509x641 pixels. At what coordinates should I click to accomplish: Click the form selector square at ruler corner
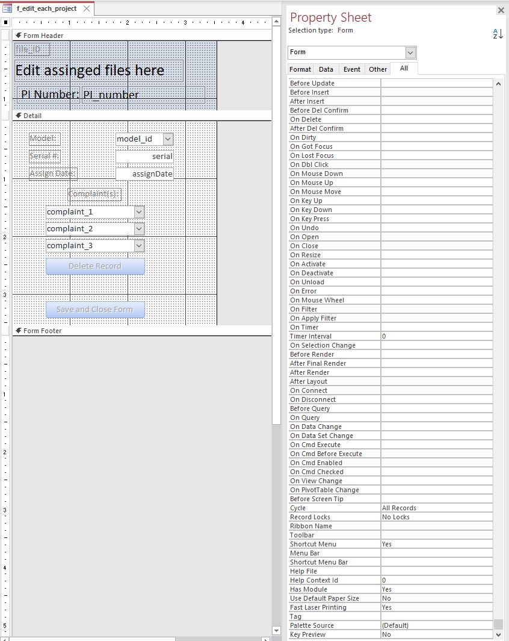click(5, 22)
